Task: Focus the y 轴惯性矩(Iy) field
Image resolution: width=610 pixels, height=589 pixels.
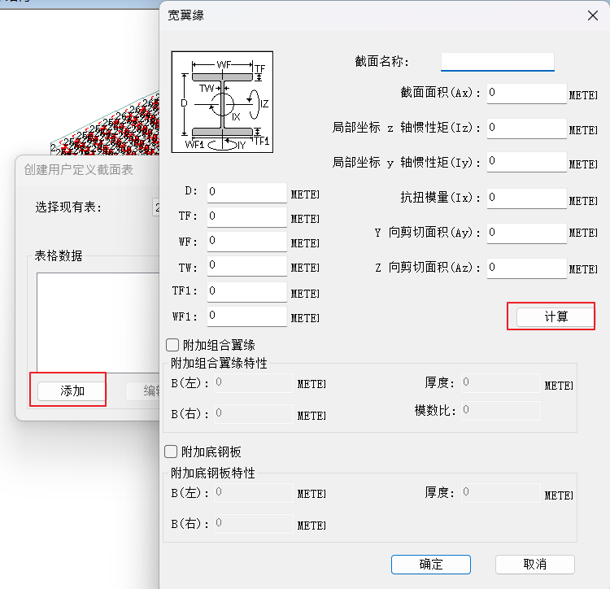Action: (527, 162)
